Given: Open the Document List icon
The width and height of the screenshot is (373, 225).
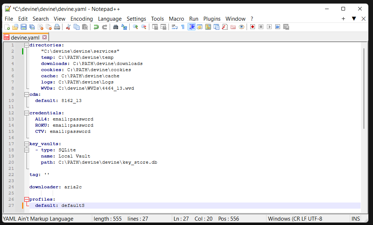Looking at the screenshot, I should tap(216, 27).
